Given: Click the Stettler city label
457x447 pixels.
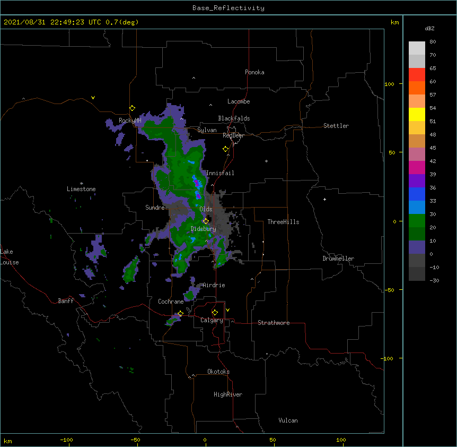Looking at the screenshot, I should coord(336,126).
